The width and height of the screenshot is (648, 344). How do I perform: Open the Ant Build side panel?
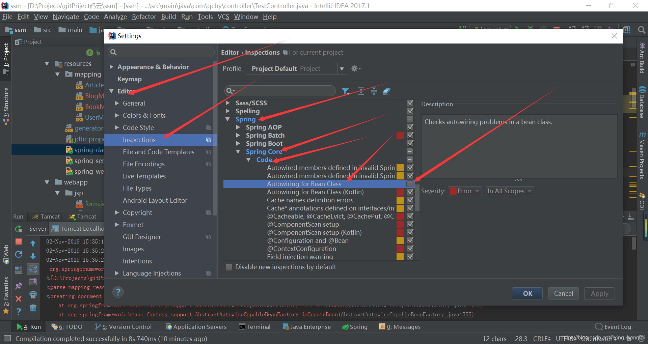[x=642, y=58]
